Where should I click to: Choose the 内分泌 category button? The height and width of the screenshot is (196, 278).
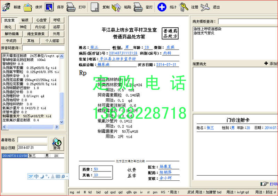click(x=40, y=27)
